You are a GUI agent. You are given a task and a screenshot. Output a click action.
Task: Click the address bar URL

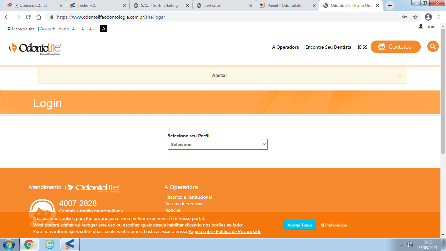(x=111, y=17)
